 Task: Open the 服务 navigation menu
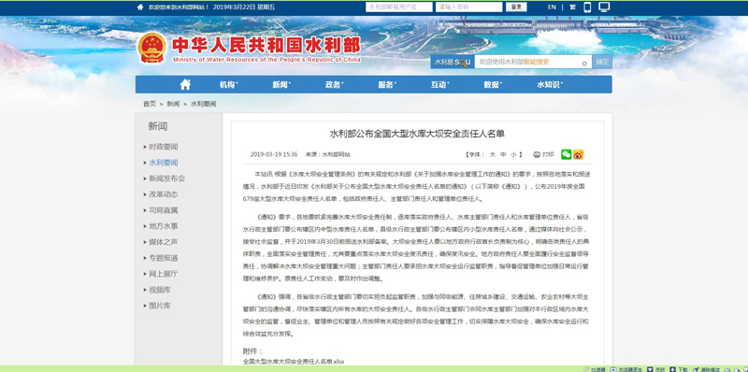(x=387, y=84)
